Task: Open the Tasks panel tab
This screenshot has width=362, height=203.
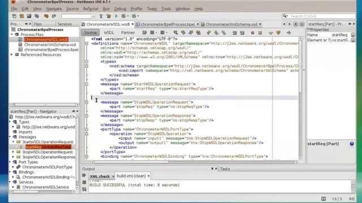Action: coord(225,169)
